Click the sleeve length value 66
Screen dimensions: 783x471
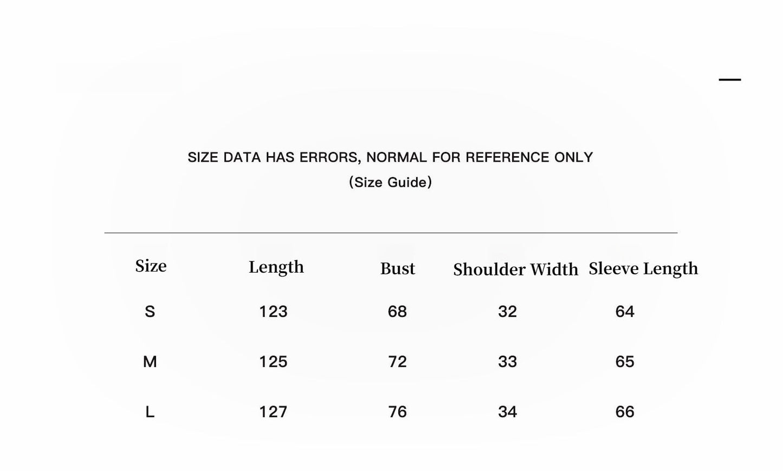click(x=625, y=412)
